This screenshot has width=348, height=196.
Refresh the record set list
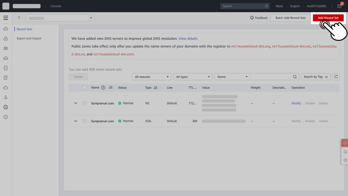(336, 77)
